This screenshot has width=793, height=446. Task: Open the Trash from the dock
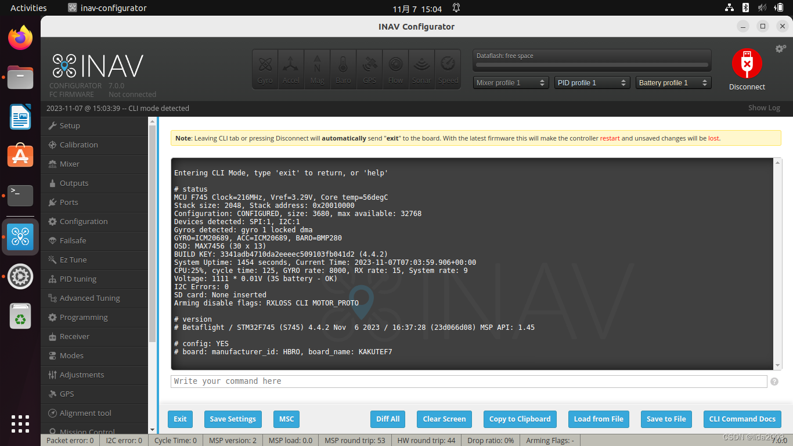pos(20,316)
